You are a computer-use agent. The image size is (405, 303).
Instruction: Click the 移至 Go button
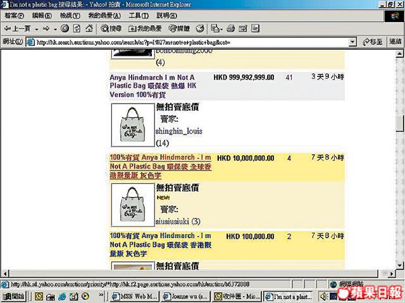(373, 42)
